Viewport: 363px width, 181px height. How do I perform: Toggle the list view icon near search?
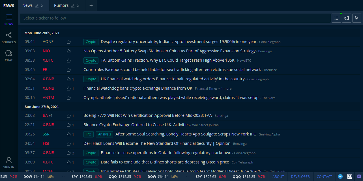(336, 18)
